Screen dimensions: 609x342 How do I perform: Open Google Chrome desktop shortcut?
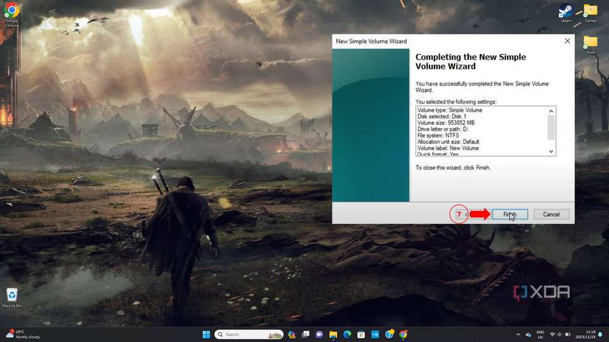tap(11, 15)
